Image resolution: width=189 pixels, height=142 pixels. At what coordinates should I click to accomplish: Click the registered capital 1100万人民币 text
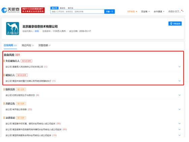[x=59, y=31]
